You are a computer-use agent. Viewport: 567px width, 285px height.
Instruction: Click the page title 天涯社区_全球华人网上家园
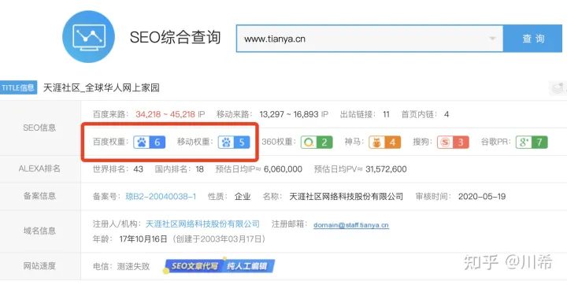point(102,87)
